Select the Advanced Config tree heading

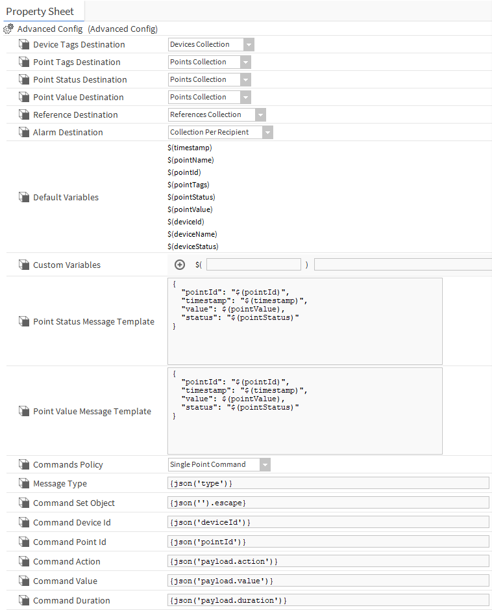click(87, 29)
